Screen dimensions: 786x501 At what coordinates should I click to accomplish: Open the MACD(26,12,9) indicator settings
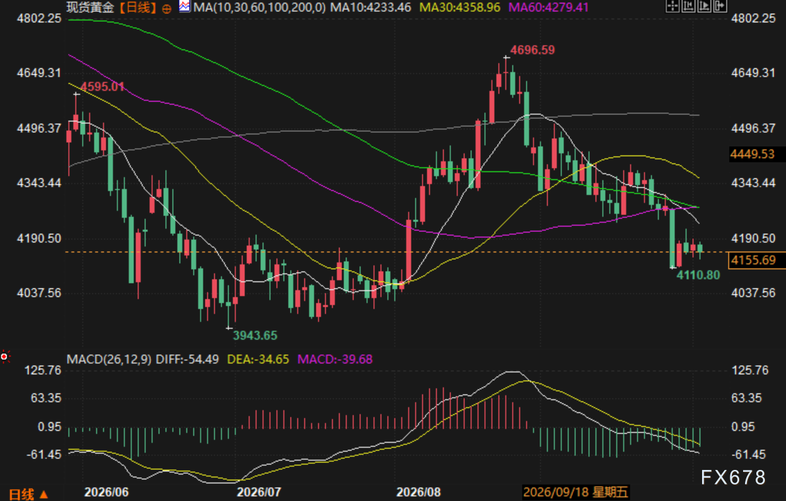(109, 359)
